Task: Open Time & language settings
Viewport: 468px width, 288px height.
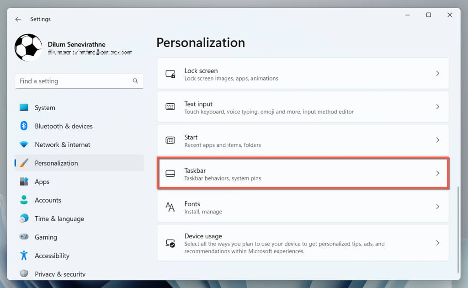Action: click(59, 219)
